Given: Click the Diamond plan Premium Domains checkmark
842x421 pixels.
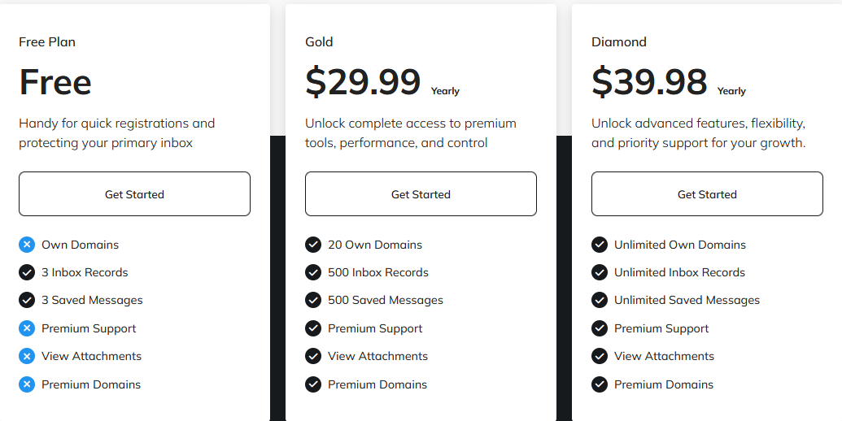Looking at the screenshot, I should pos(600,384).
